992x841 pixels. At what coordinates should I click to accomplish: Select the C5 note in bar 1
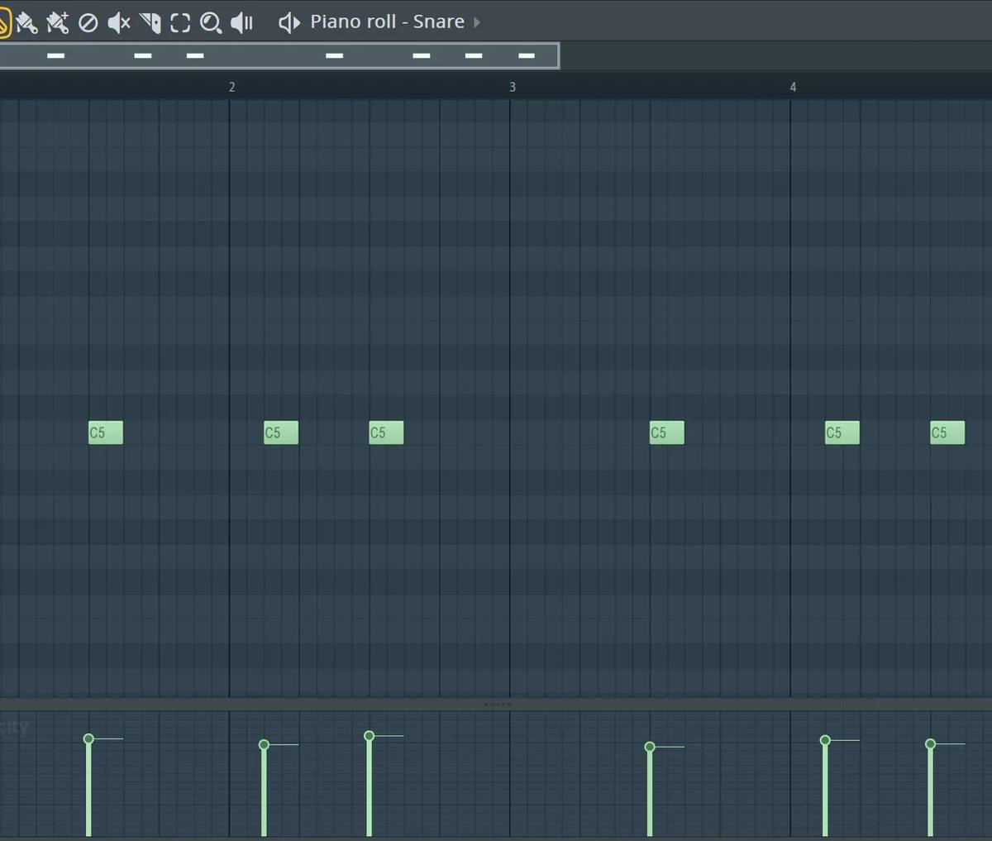[x=106, y=432]
